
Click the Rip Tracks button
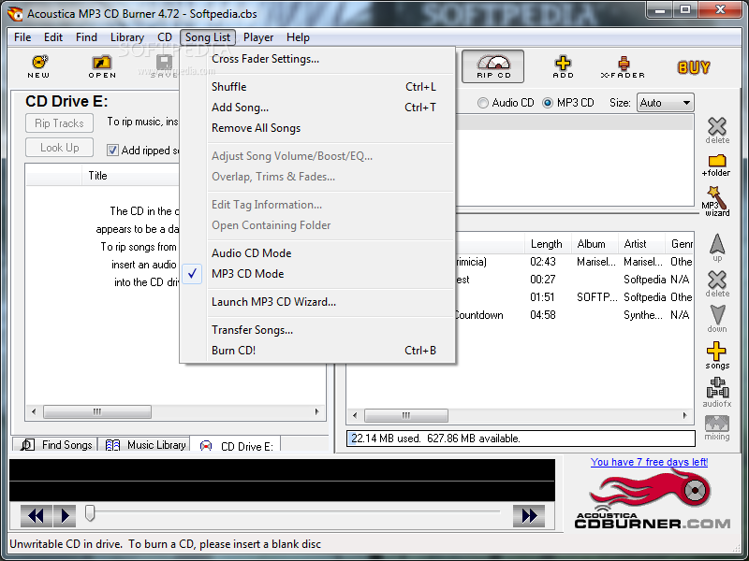59,123
